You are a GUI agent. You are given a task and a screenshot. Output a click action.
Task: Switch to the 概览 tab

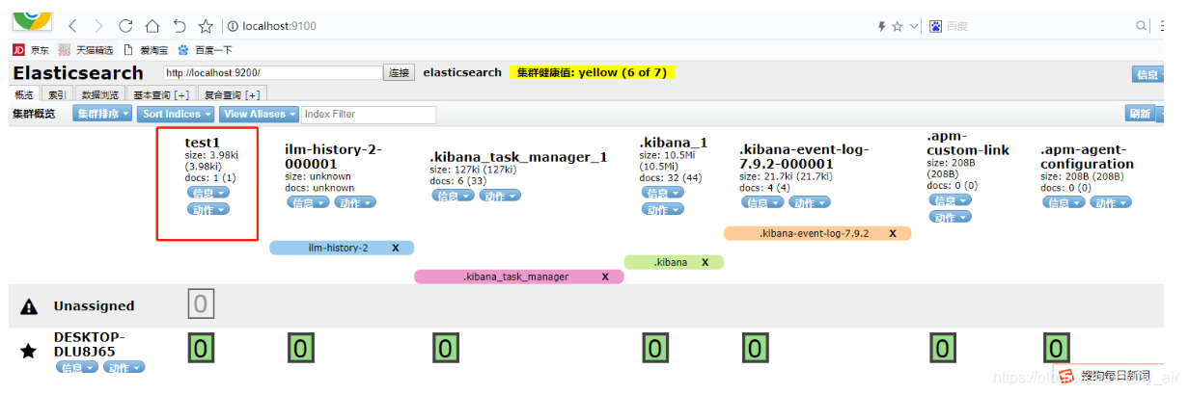(24, 94)
